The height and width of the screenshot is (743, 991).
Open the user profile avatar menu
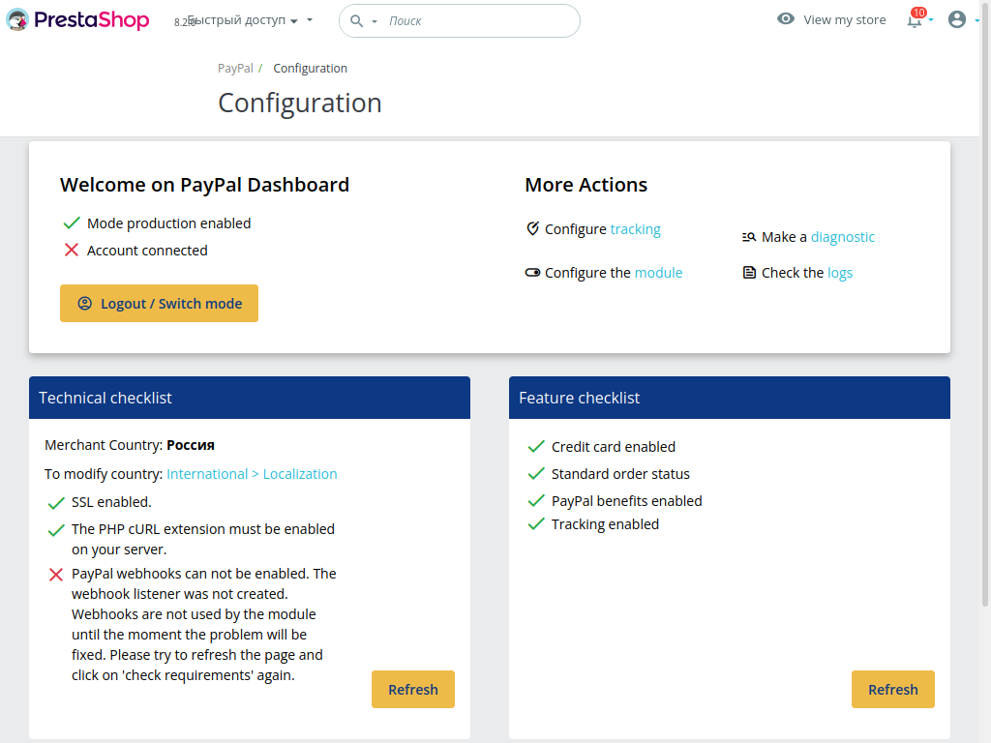click(x=957, y=19)
